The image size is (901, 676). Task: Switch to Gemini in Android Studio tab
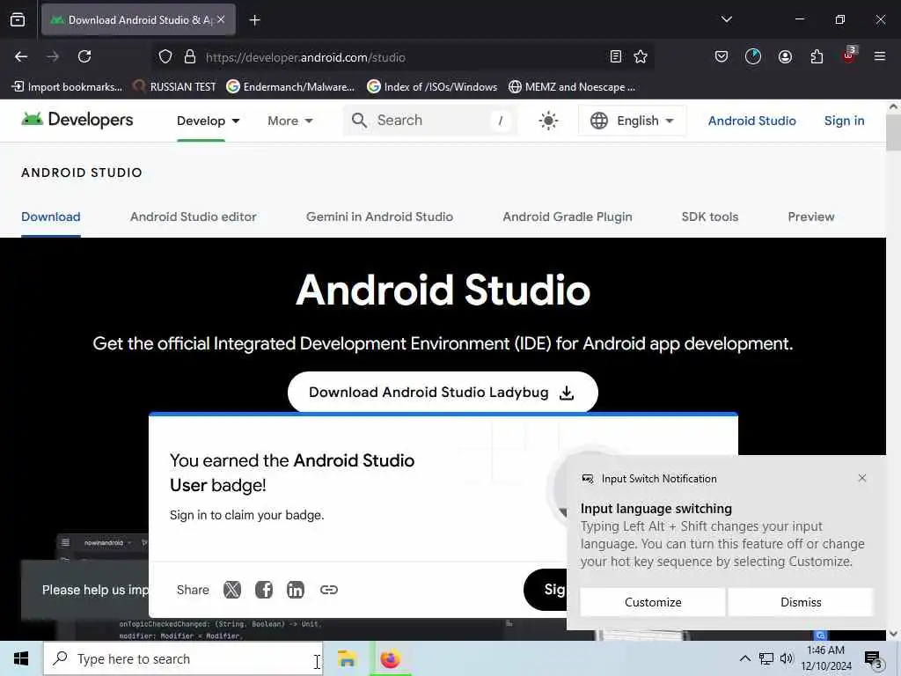click(379, 217)
